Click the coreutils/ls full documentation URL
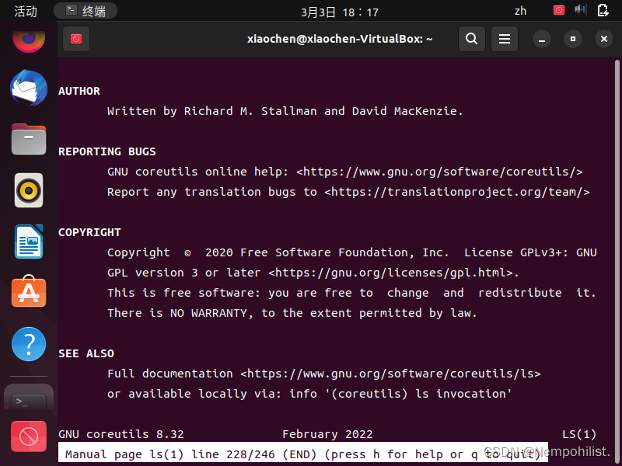Image resolution: width=622 pixels, height=466 pixels. pos(390,374)
